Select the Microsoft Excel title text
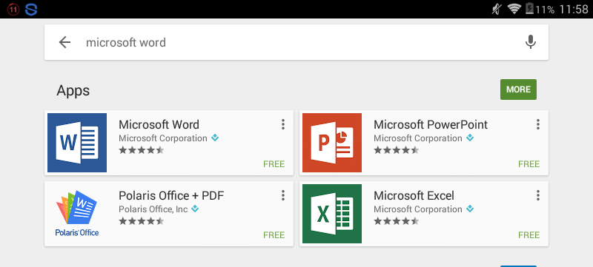593x267 pixels. tap(414, 196)
